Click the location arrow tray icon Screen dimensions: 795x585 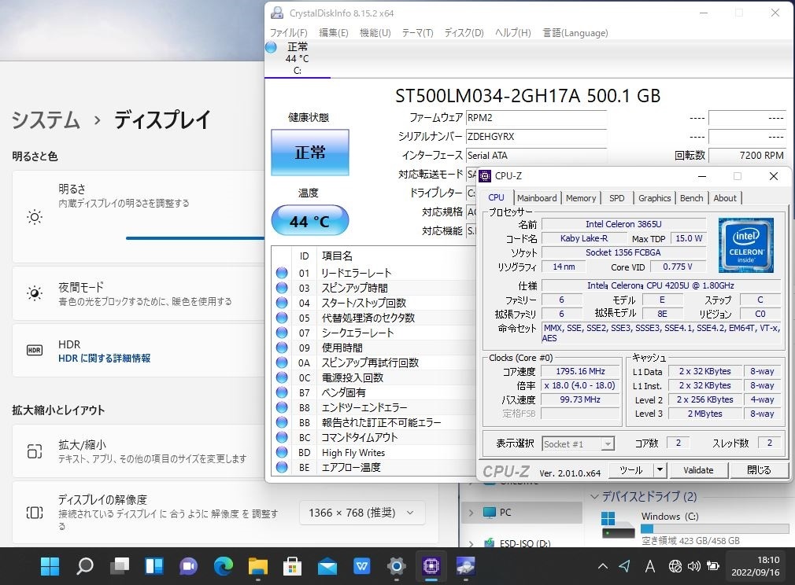click(625, 566)
